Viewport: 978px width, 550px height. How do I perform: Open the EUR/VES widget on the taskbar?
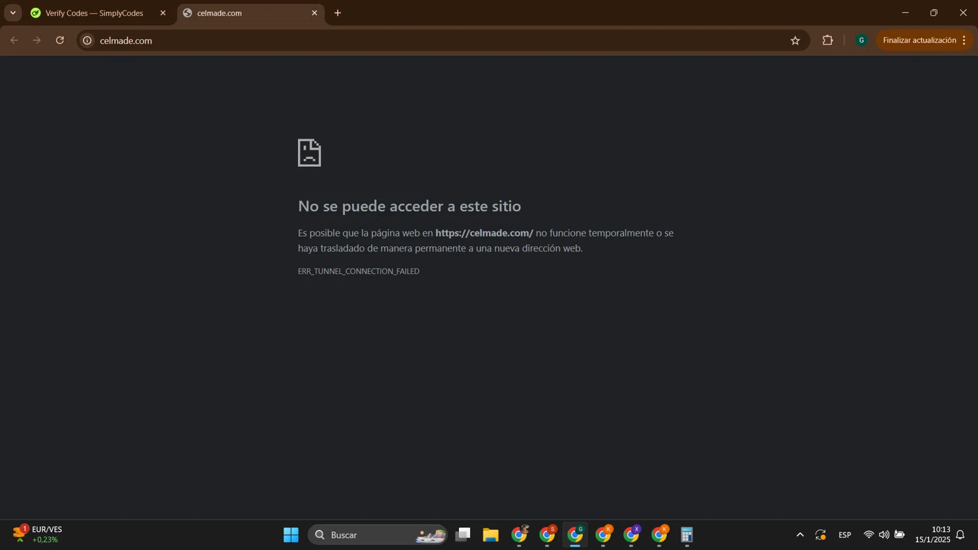point(38,534)
